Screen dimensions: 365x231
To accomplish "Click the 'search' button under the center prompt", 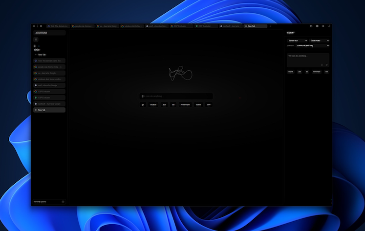I will [x=153, y=105].
